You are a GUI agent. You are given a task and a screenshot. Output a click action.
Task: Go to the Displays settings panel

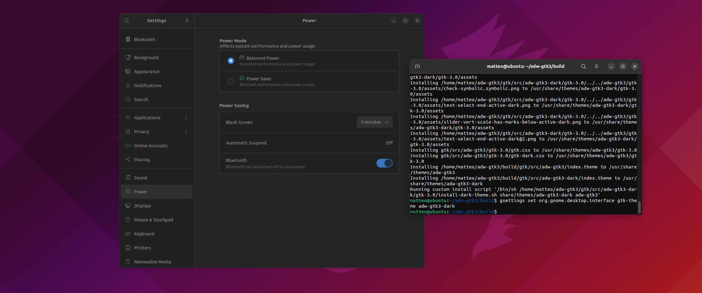[x=143, y=206]
